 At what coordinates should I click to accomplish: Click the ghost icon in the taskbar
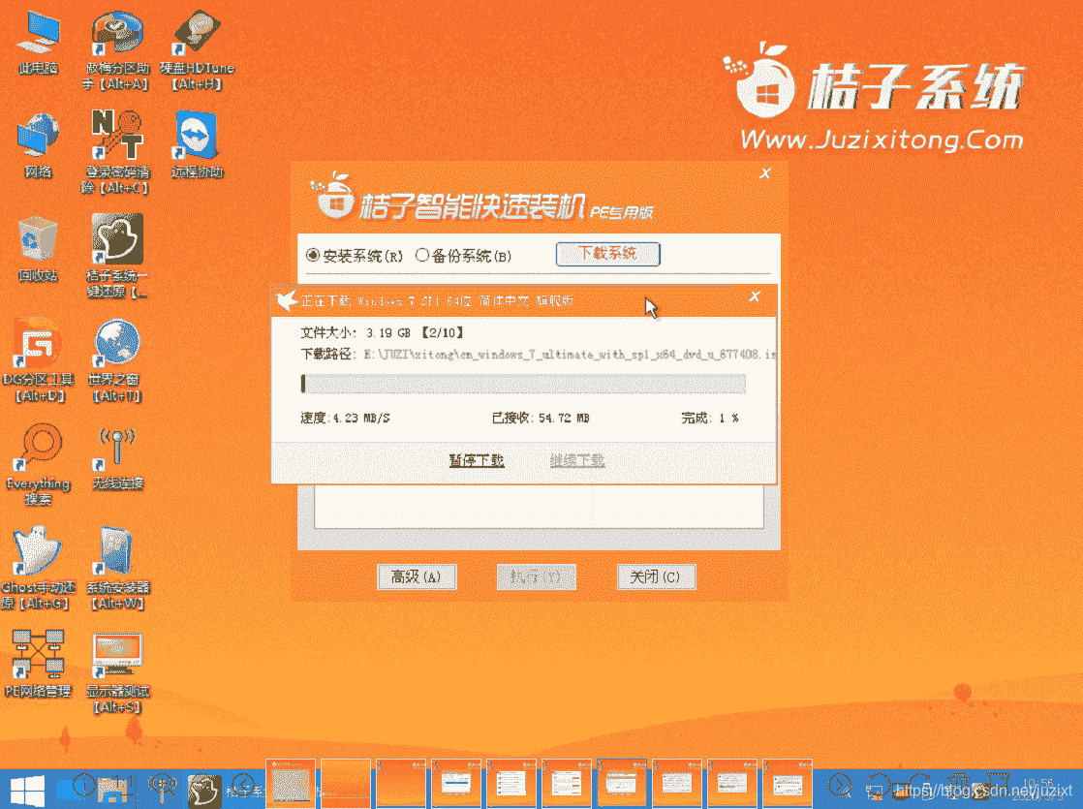[204, 789]
